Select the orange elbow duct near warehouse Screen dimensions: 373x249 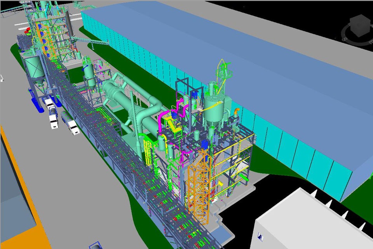(x=237, y=111)
